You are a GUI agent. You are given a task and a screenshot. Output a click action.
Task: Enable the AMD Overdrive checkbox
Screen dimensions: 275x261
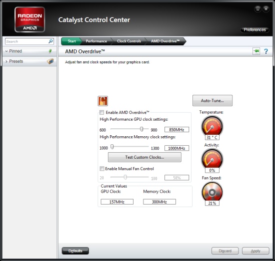pos(101,112)
